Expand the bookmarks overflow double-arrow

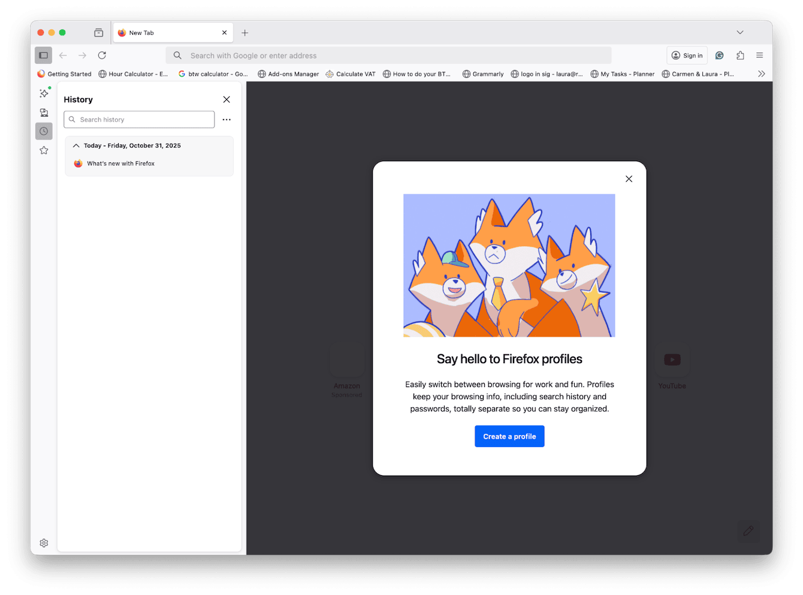[x=761, y=74]
